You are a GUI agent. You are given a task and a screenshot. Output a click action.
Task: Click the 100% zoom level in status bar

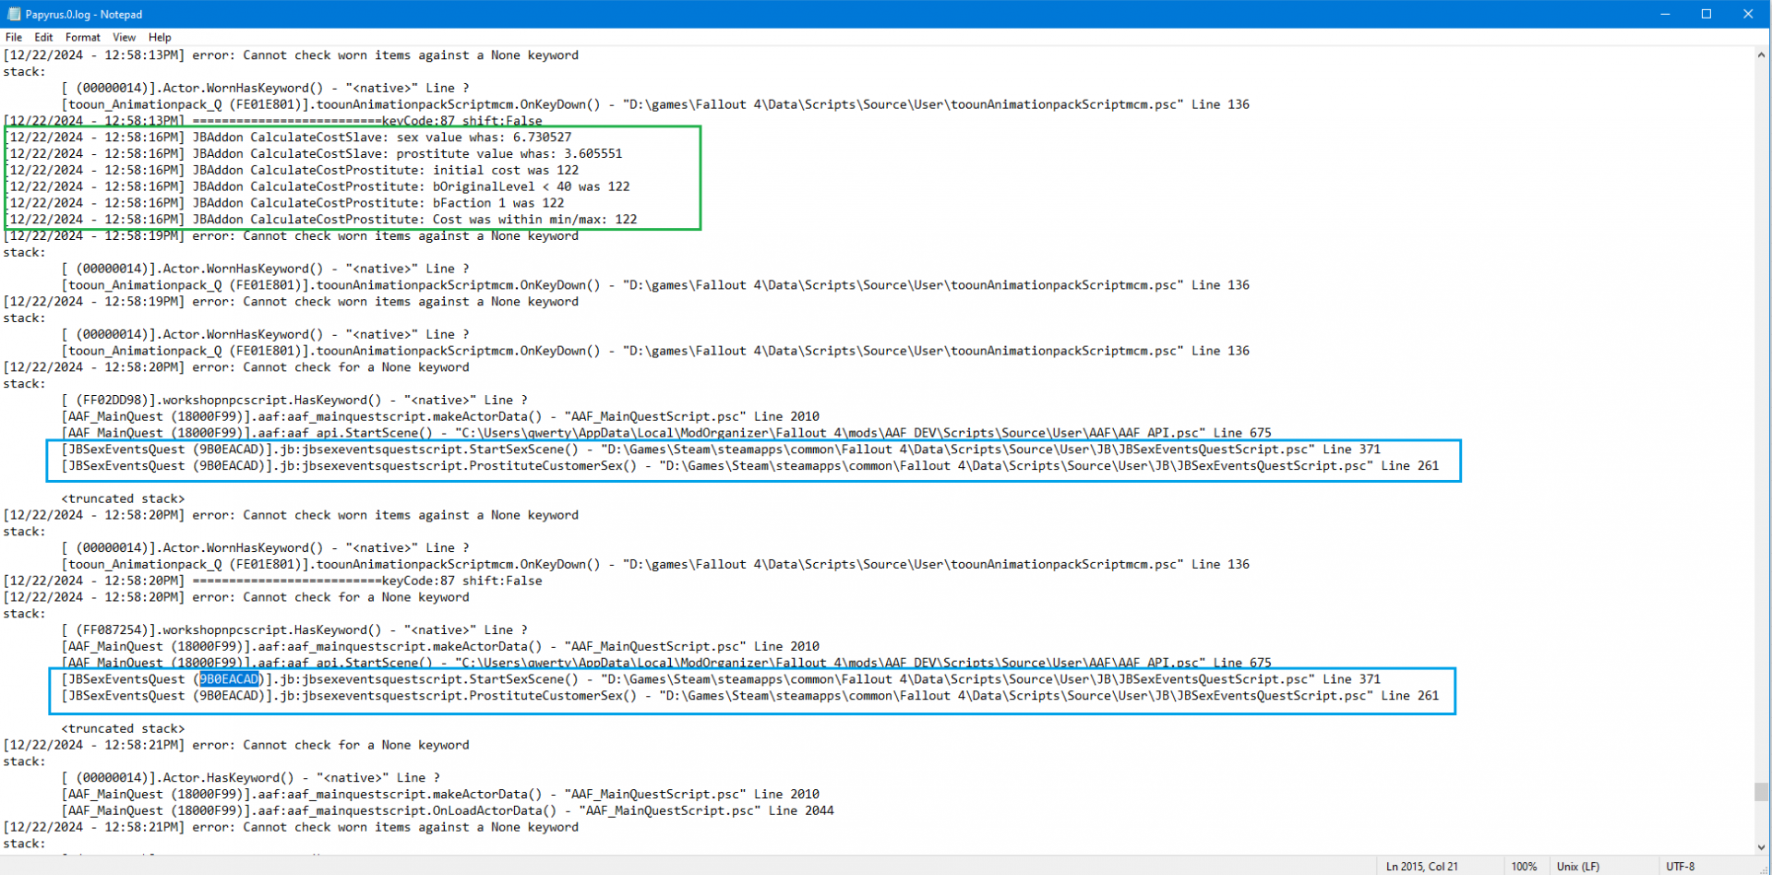tap(1524, 866)
